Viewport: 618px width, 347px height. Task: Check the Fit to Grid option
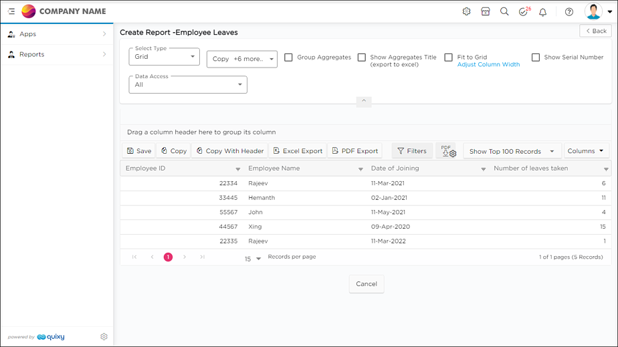coord(449,57)
